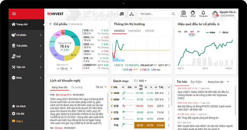Open the Mới folder dropdown in Danh mục

tap(141, 81)
